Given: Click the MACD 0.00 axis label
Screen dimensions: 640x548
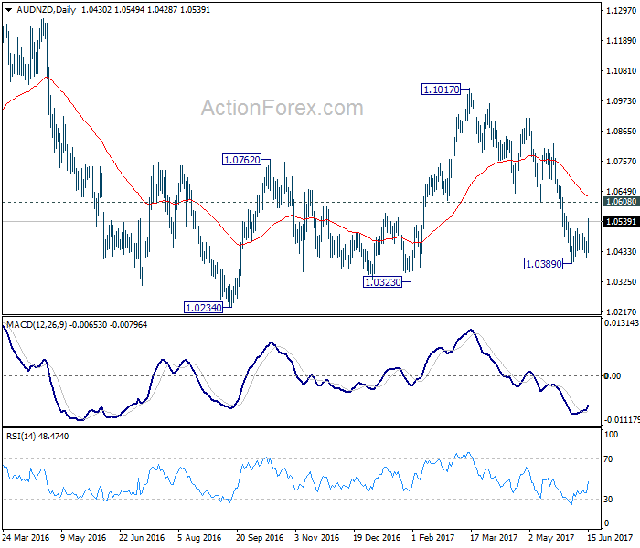Looking at the screenshot, I should tap(613, 376).
